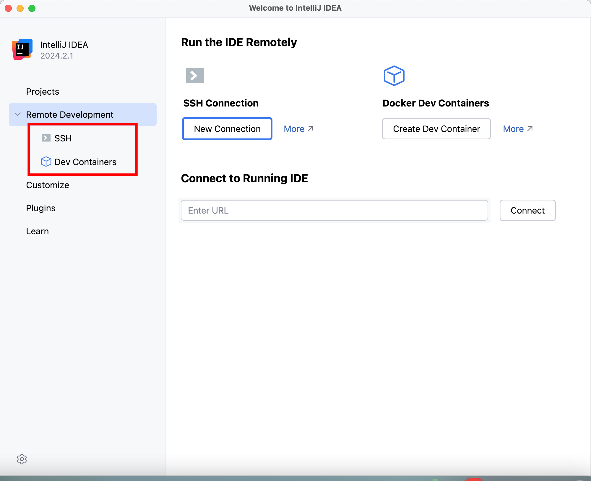The height and width of the screenshot is (481, 591).
Task: Click the More arrow link under SSH
Action: pyautogui.click(x=299, y=129)
